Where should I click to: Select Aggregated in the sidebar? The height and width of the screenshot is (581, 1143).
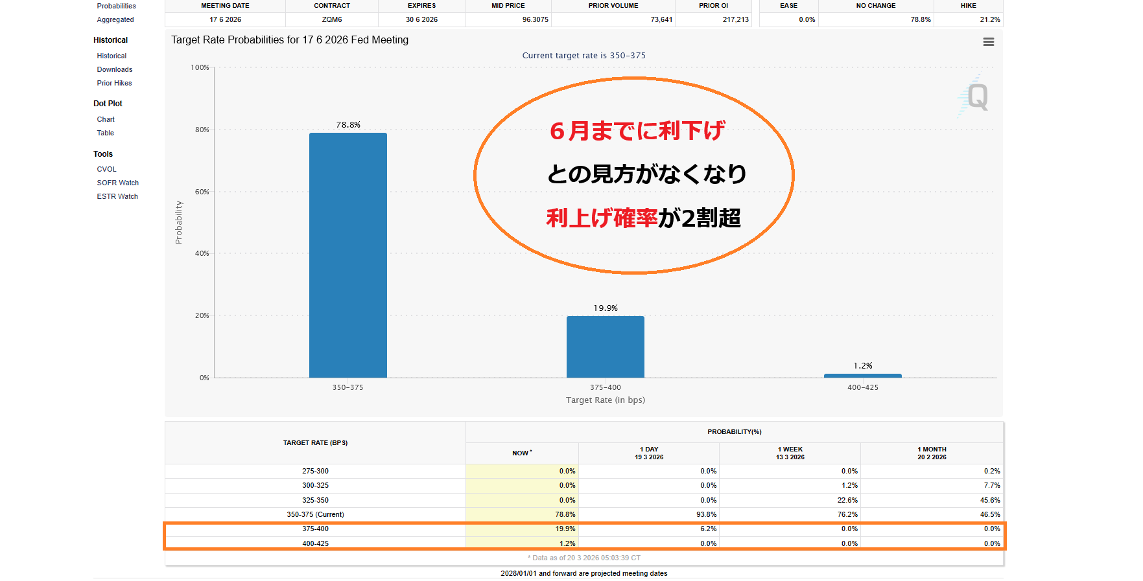115,19
